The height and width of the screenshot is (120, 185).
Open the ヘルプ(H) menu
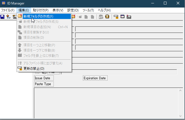(x=104, y=10)
